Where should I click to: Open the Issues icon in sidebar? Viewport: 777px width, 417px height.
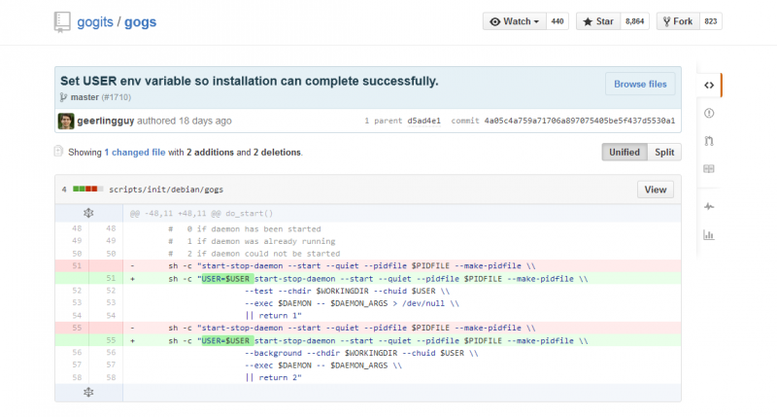(708, 113)
